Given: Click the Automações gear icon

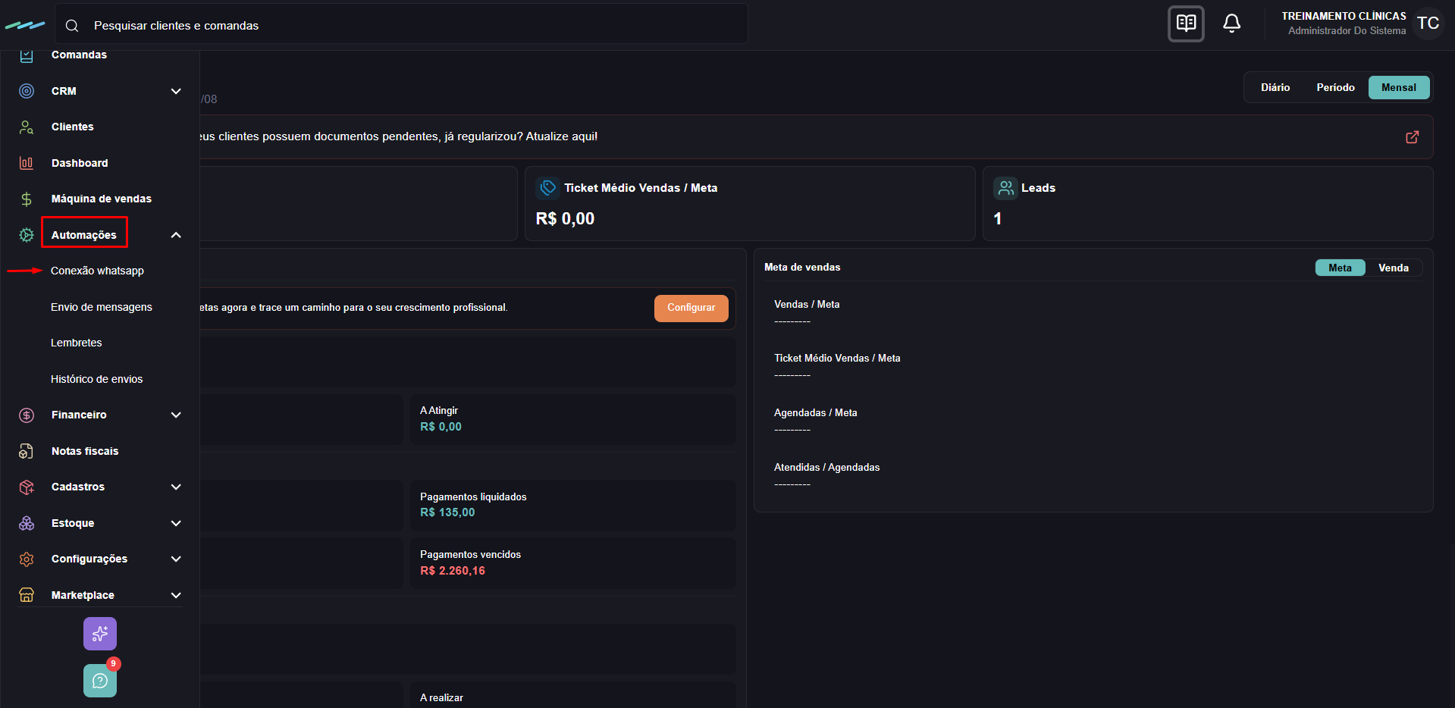Looking at the screenshot, I should [27, 235].
